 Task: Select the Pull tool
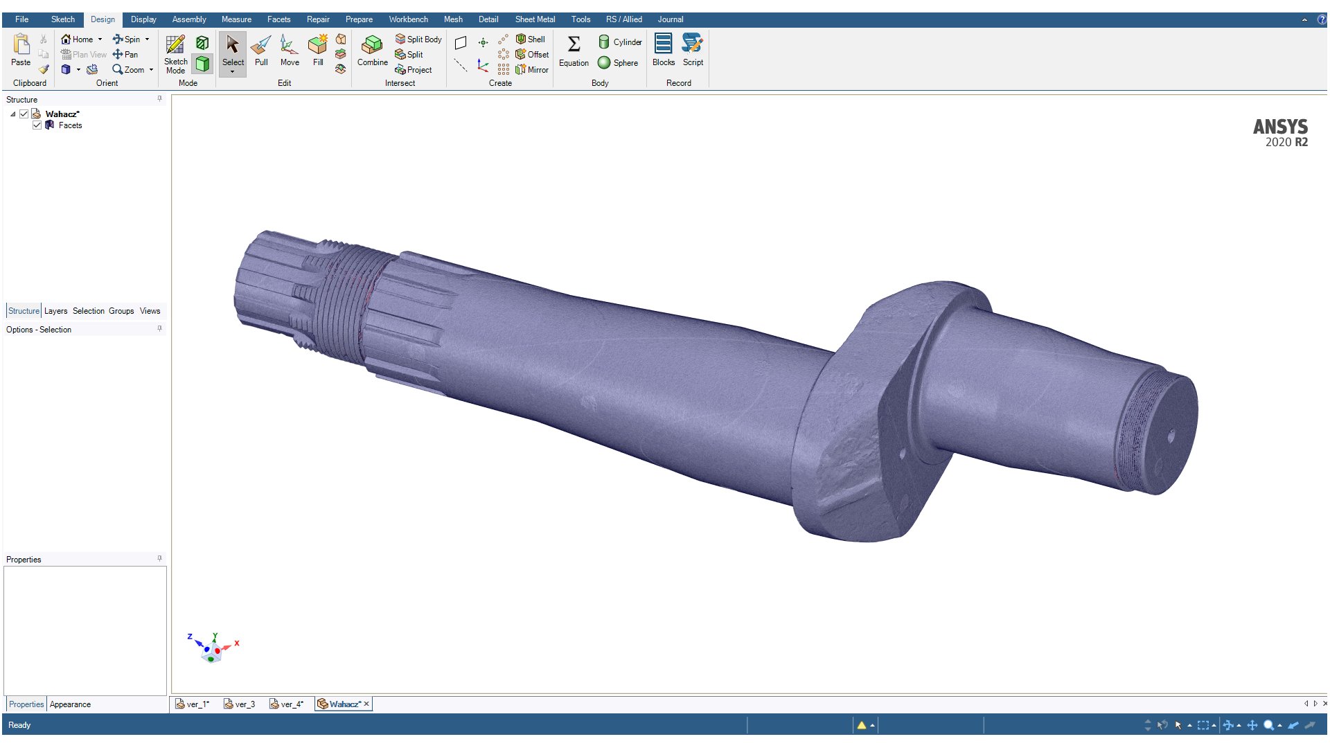click(261, 50)
